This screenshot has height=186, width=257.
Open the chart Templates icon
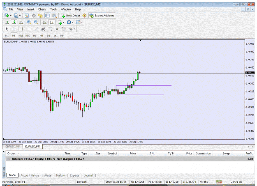78,22
